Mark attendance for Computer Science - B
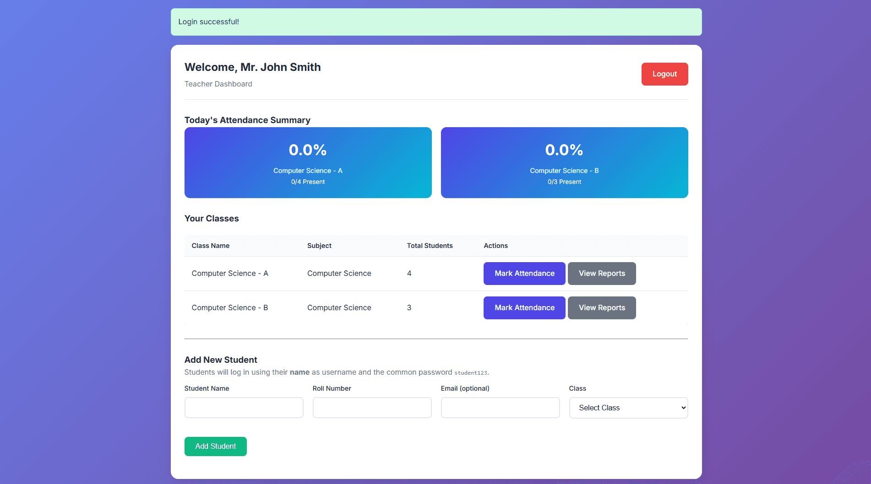Viewport: 871px width, 484px height. pos(524,308)
